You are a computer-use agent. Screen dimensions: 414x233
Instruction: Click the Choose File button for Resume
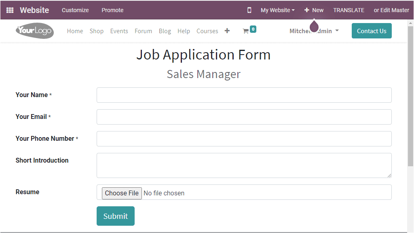coord(122,193)
